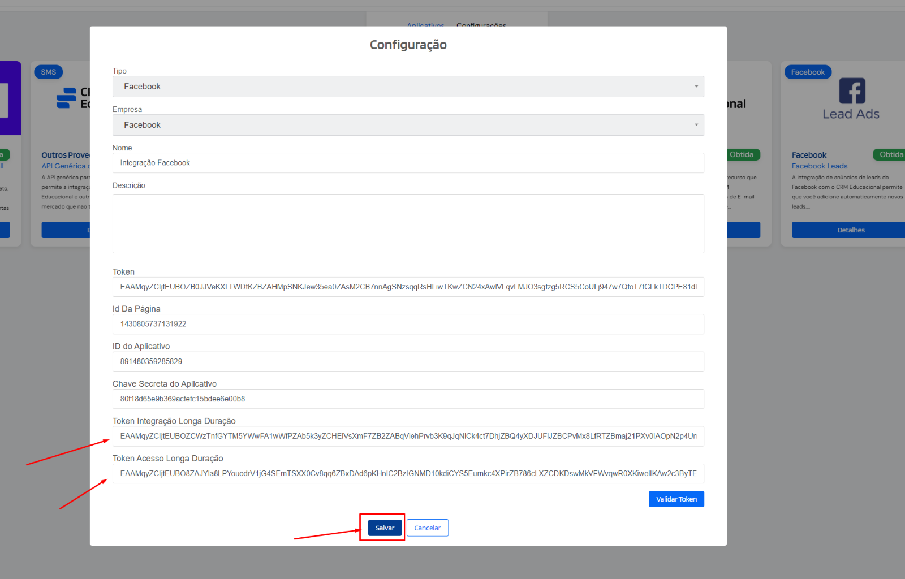The height and width of the screenshot is (579, 905).
Task: Click the SMS tag badge
Action: pyautogui.click(x=49, y=72)
